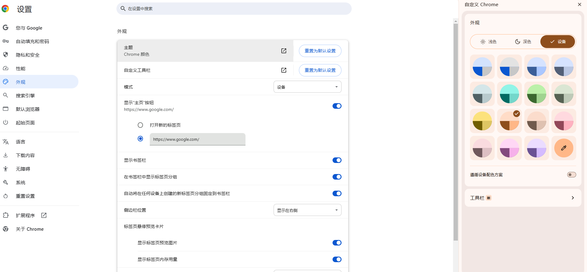Image resolution: width=587 pixels, height=272 pixels.
Task: Click the 在设置中搜索 search field
Action: pyautogui.click(x=234, y=9)
